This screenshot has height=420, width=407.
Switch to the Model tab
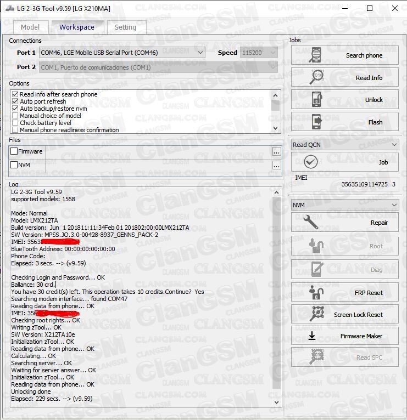(x=30, y=27)
